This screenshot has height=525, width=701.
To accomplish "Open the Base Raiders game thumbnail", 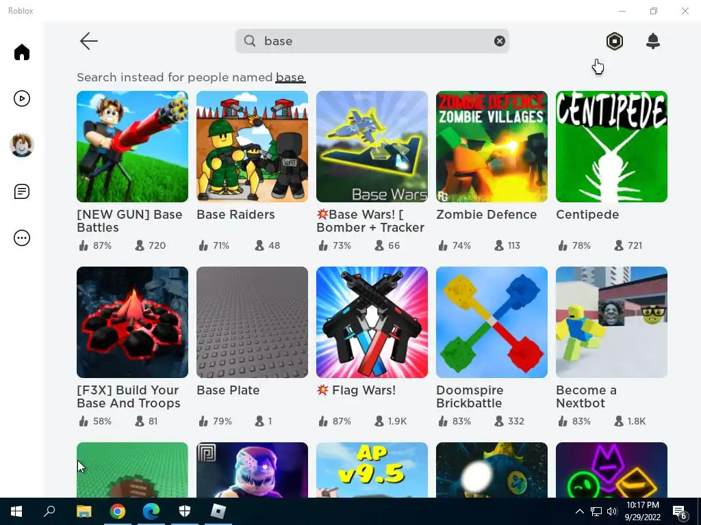I will click(252, 146).
